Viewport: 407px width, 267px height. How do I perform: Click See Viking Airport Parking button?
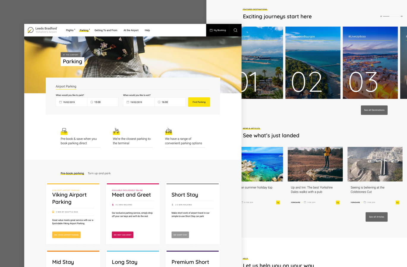click(66, 235)
